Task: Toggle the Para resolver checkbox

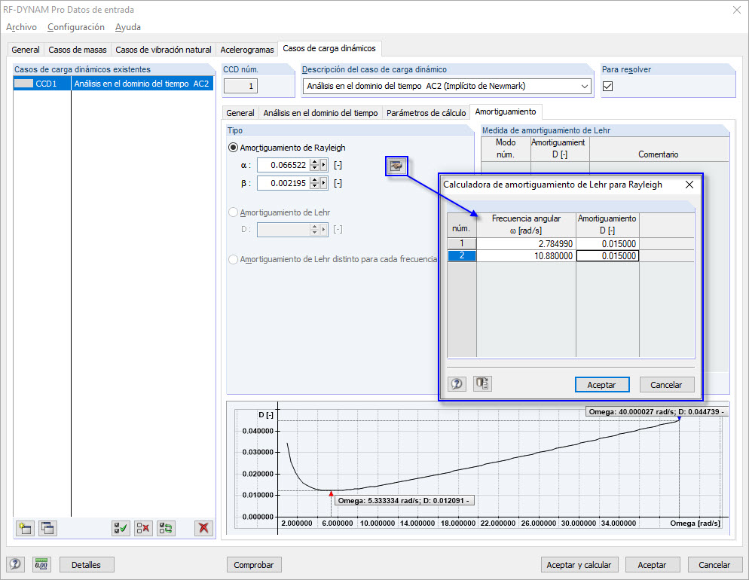Action: (607, 87)
